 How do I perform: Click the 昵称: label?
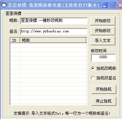click(14, 20)
